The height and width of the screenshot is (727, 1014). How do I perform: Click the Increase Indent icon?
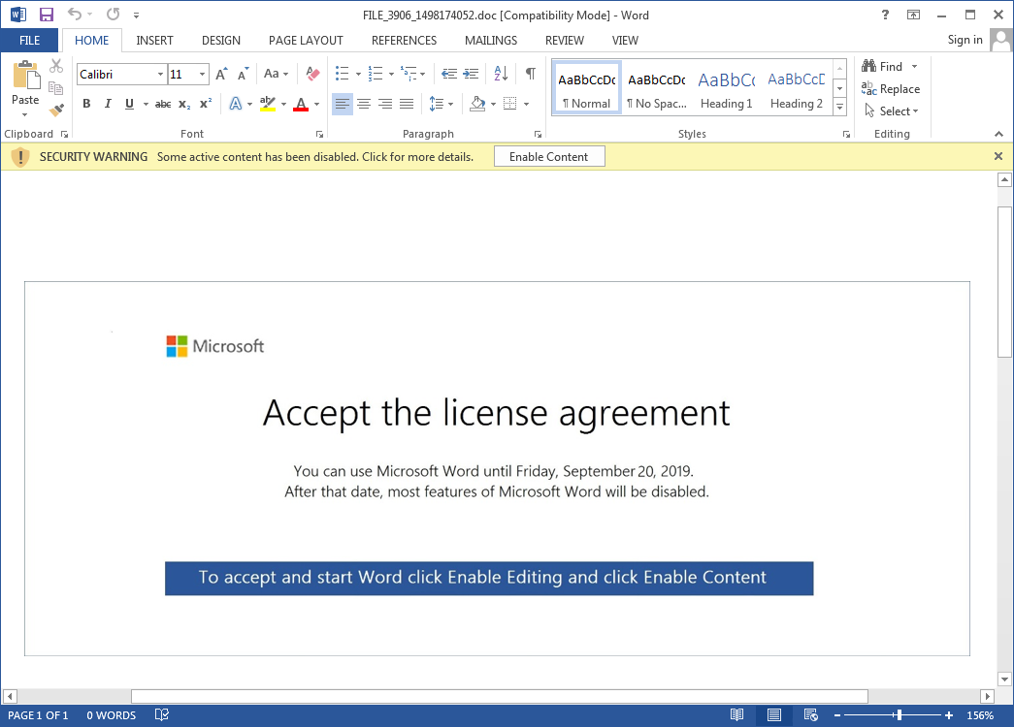(471, 74)
